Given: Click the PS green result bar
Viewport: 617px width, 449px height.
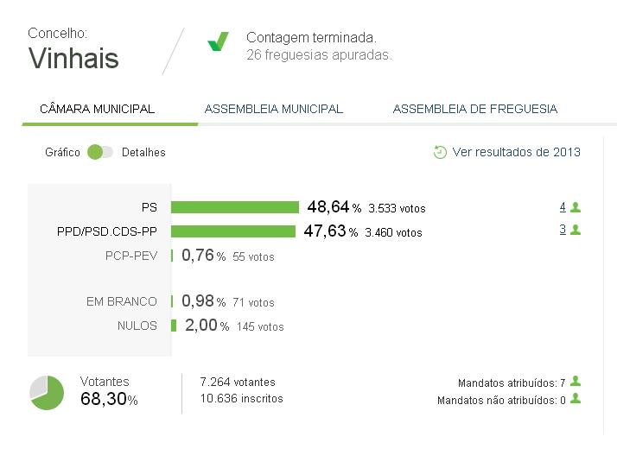Looking at the screenshot, I should [235, 207].
